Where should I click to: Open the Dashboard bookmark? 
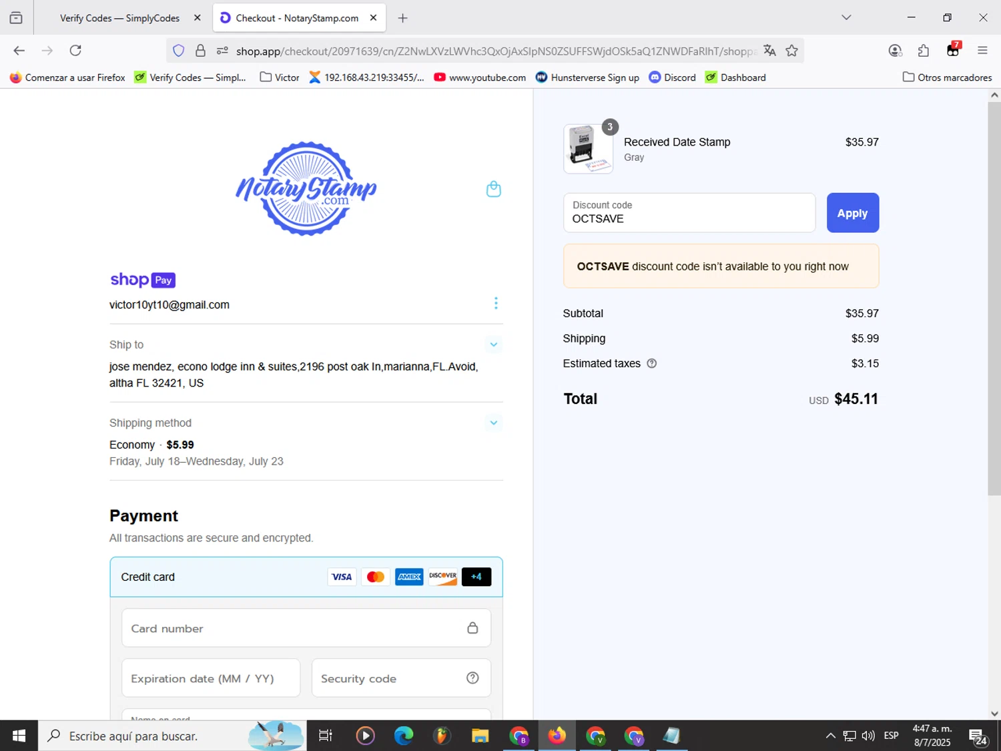735,77
